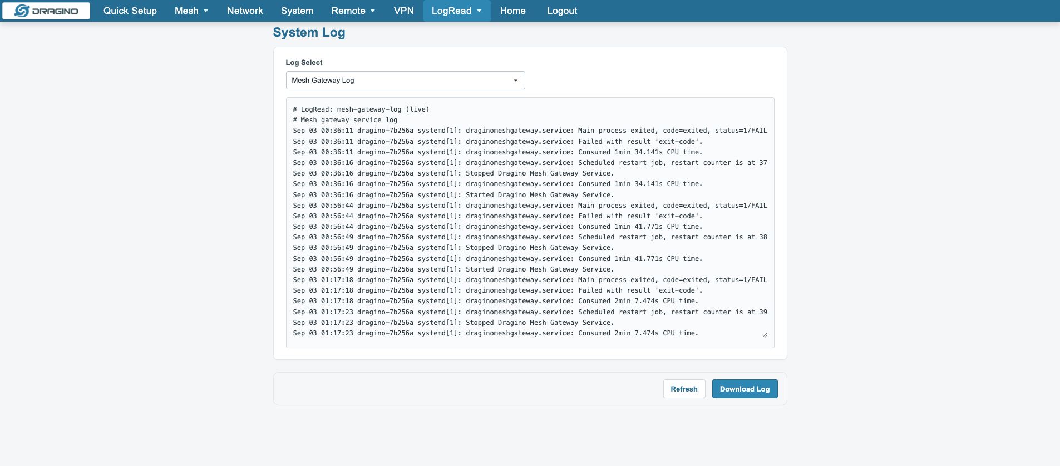Image resolution: width=1060 pixels, height=466 pixels.
Task: Click the 01:17:18 'Consumed 2min 7.474s' line
Action: [x=496, y=301]
